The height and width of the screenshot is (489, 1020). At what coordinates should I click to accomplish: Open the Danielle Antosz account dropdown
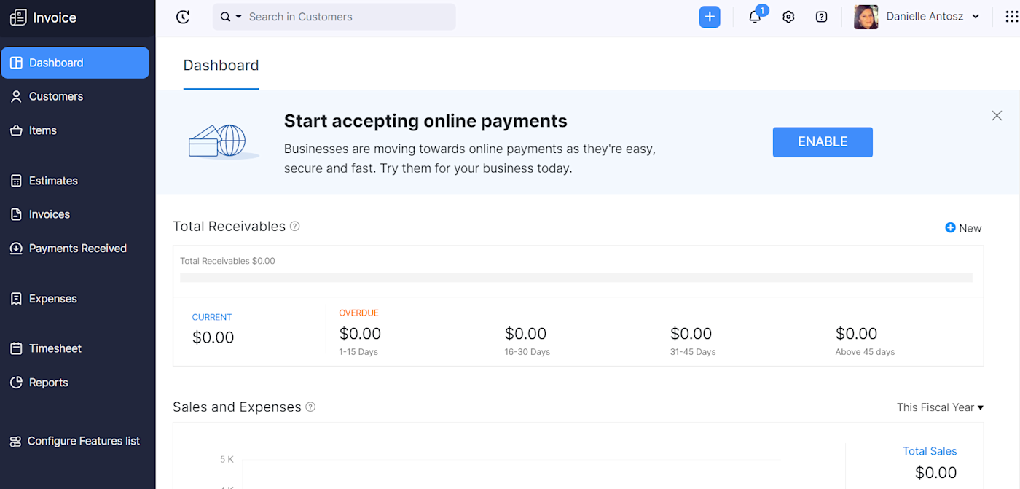(x=976, y=17)
